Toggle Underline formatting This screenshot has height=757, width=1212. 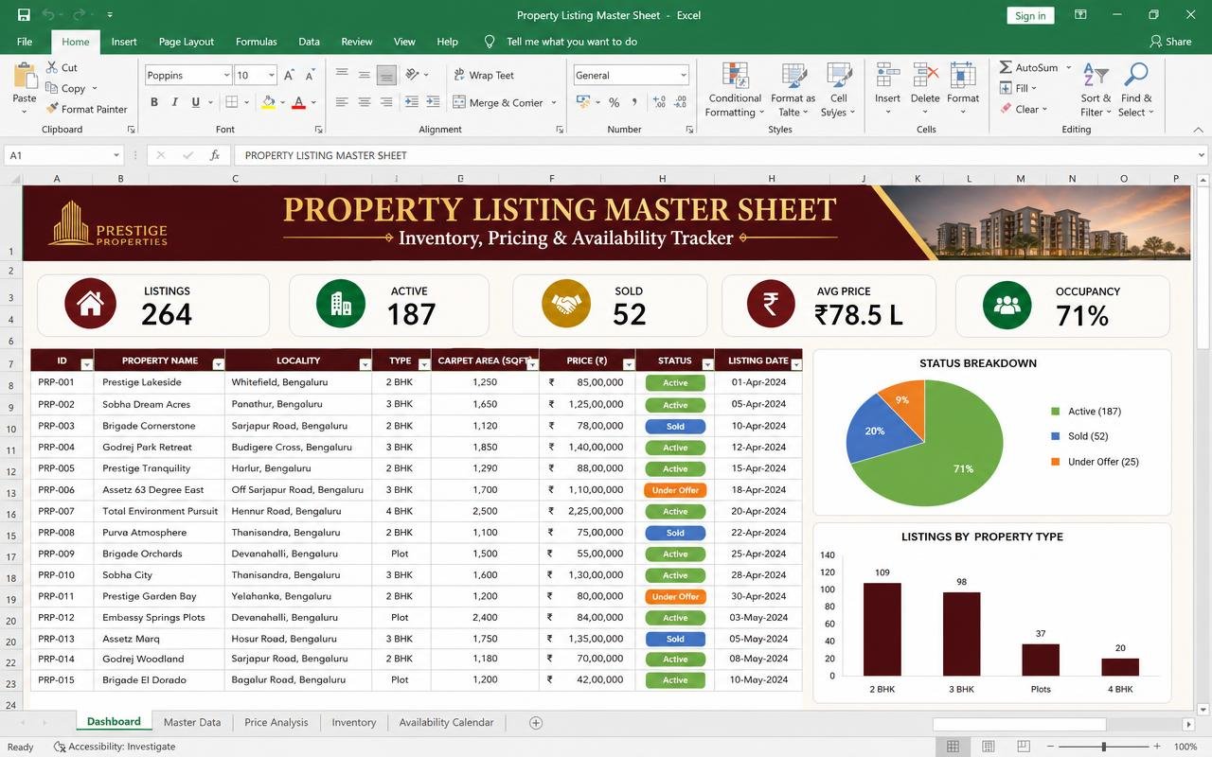(196, 102)
